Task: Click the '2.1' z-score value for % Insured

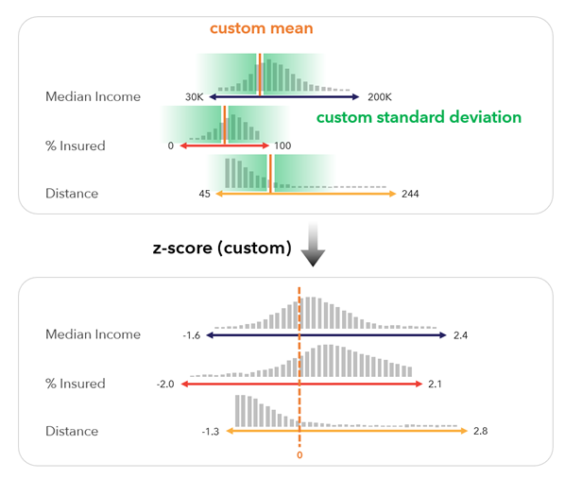Action: (x=435, y=385)
